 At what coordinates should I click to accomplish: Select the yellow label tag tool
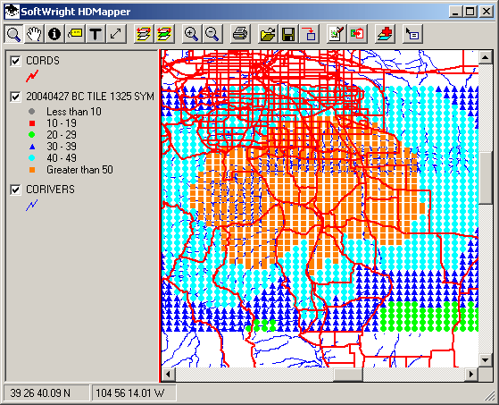(75, 34)
